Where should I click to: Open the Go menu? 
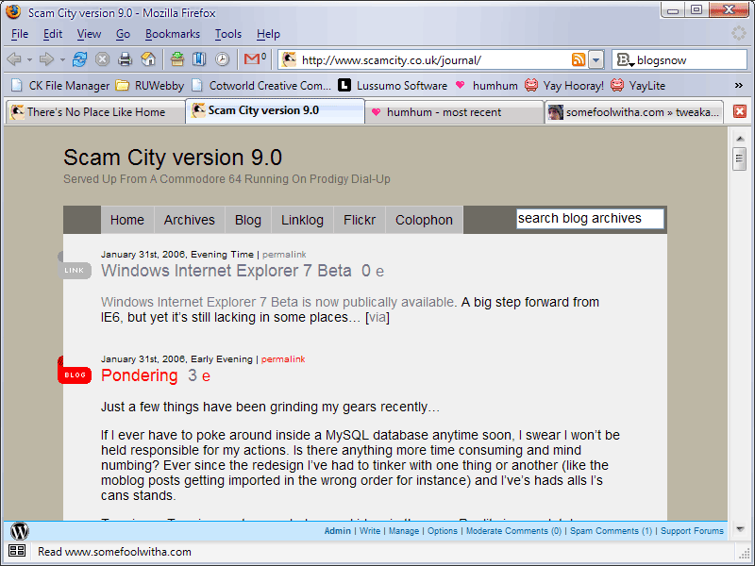click(123, 34)
